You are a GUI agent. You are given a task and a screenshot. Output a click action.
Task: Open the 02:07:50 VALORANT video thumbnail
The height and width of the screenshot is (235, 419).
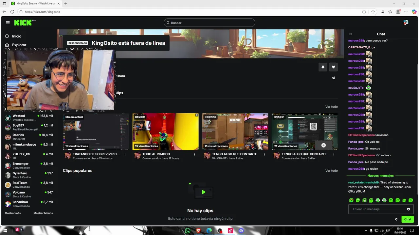[235, 132]
